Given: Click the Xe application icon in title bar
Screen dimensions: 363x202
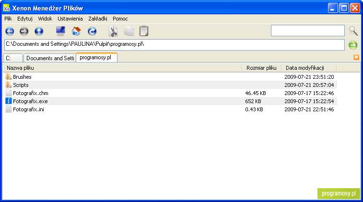Looking at the screenshot, I should pyautogui.click(x=7, y=8).
